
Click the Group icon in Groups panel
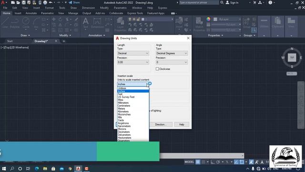(x=247, y=23)
